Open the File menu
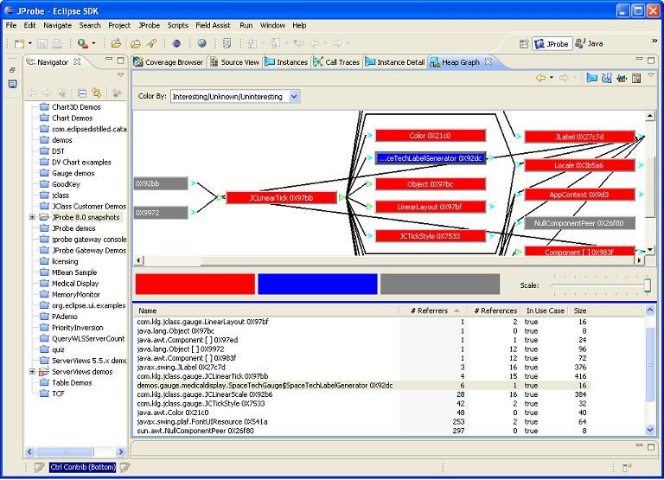 [x=11, y=25]
